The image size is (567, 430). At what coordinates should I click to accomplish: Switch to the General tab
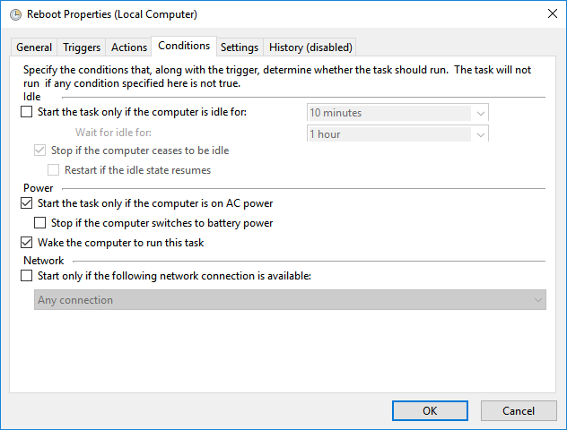pyautogui.click(x=34, y=47)
